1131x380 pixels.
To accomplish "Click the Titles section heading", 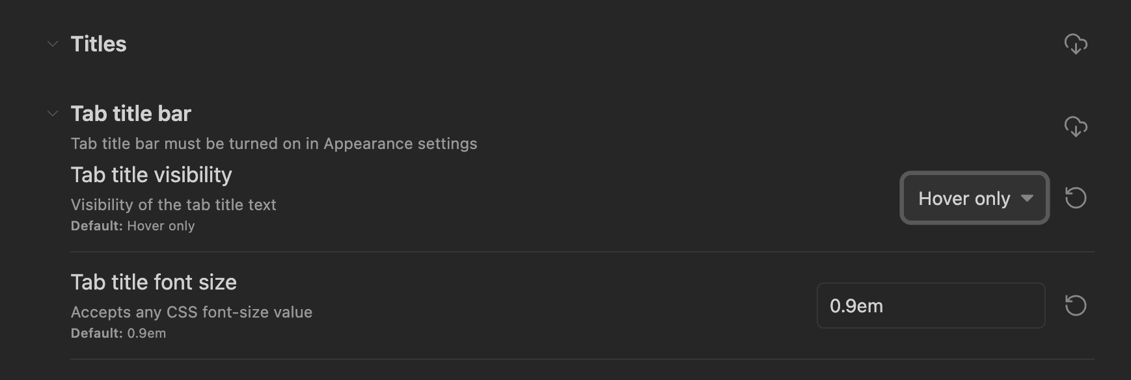I will point(98,44).
